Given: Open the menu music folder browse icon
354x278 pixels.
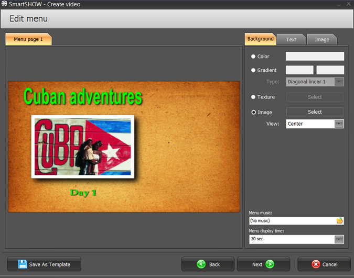Looking at the screenshot, I should click(339, 220).
